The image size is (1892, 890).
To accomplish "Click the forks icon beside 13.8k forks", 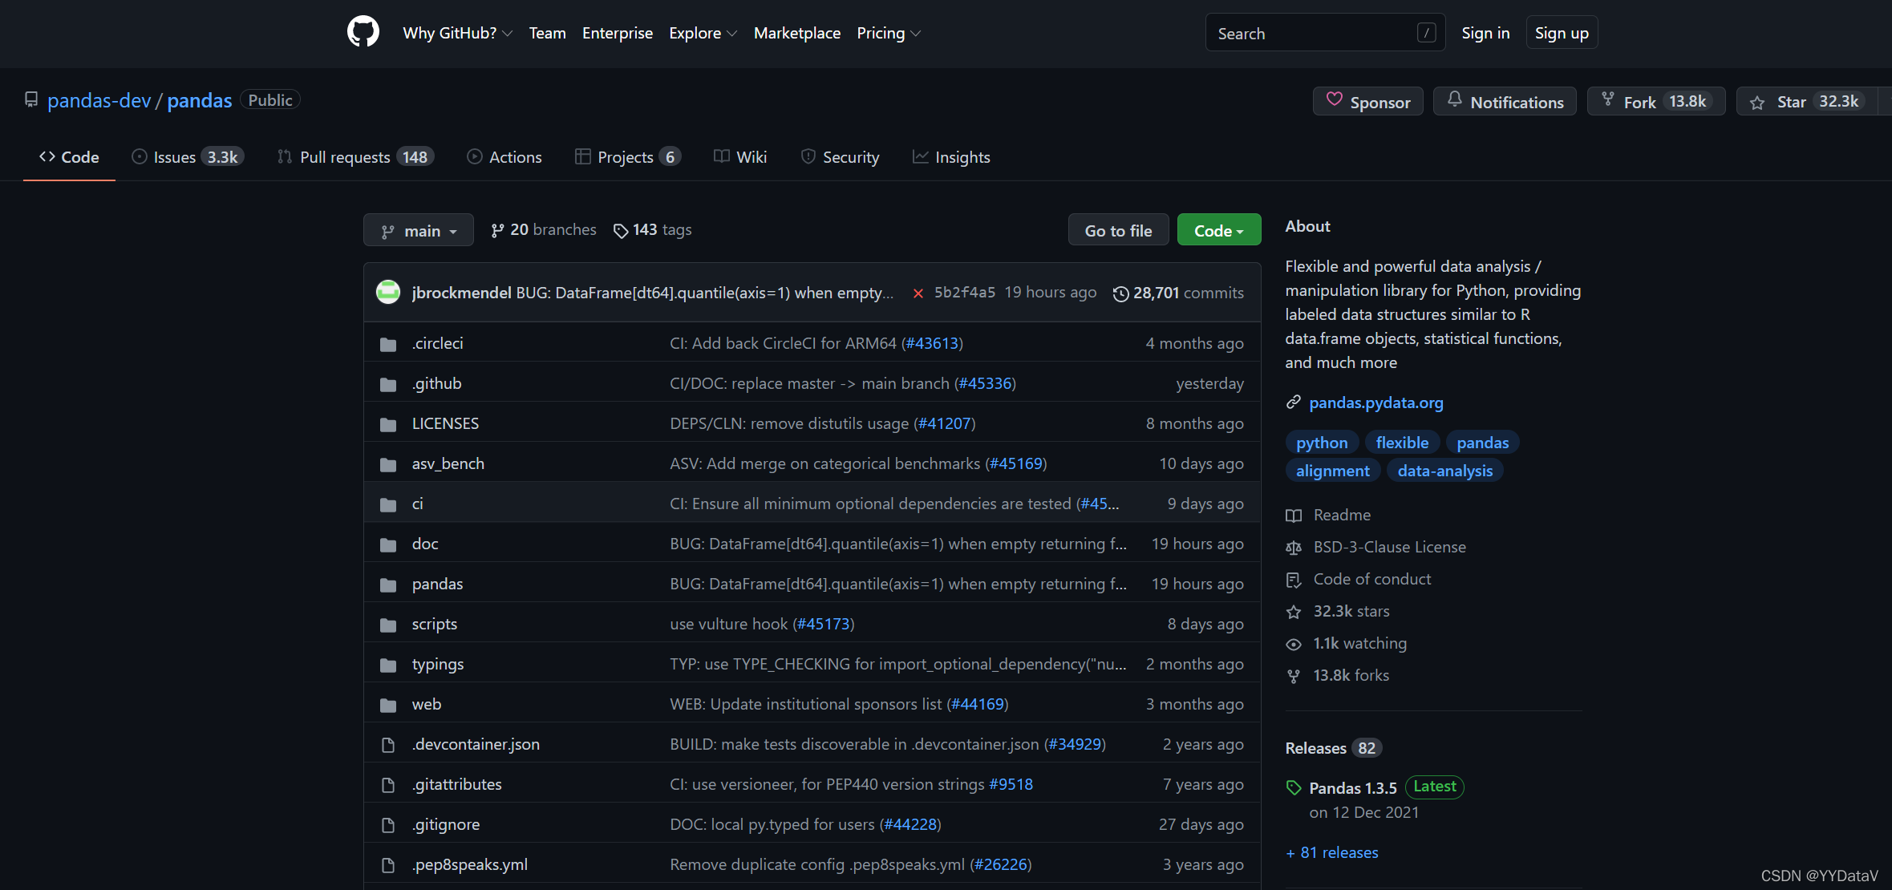I will 1294,676.
